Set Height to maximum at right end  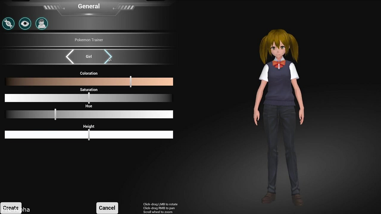tap(172, 135)
